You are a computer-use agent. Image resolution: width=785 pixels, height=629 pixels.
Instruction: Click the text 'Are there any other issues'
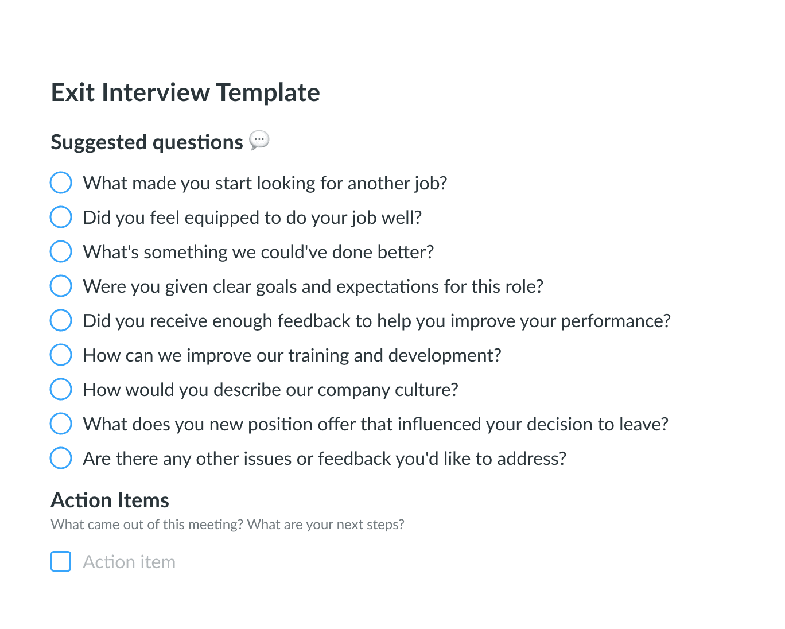324,459
